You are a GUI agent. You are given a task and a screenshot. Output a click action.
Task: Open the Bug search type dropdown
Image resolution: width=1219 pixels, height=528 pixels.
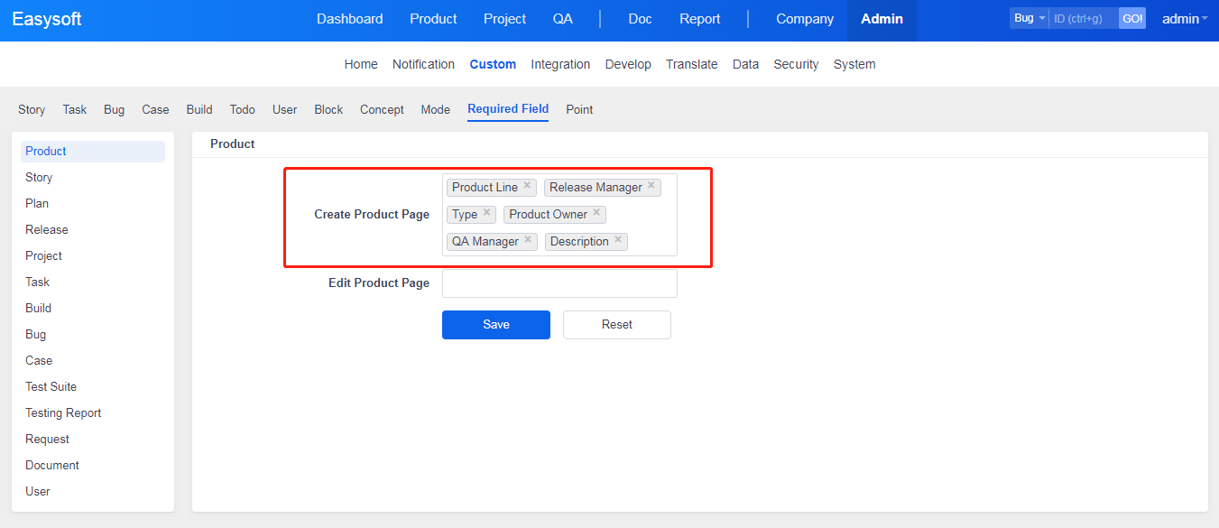[1029, 18]
